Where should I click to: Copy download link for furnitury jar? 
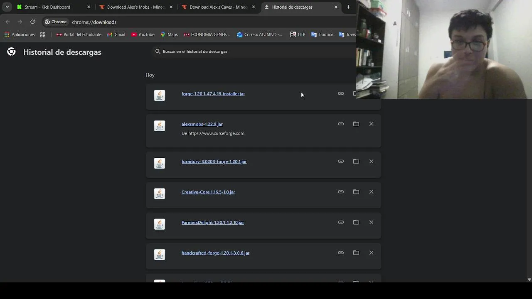tap(341, 161)
